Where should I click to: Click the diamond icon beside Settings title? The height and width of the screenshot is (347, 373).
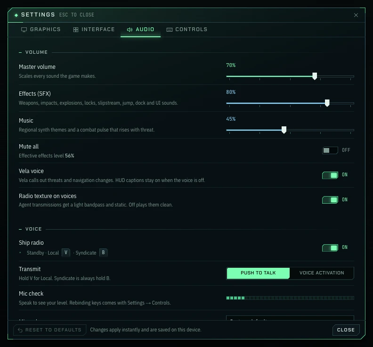16,15
